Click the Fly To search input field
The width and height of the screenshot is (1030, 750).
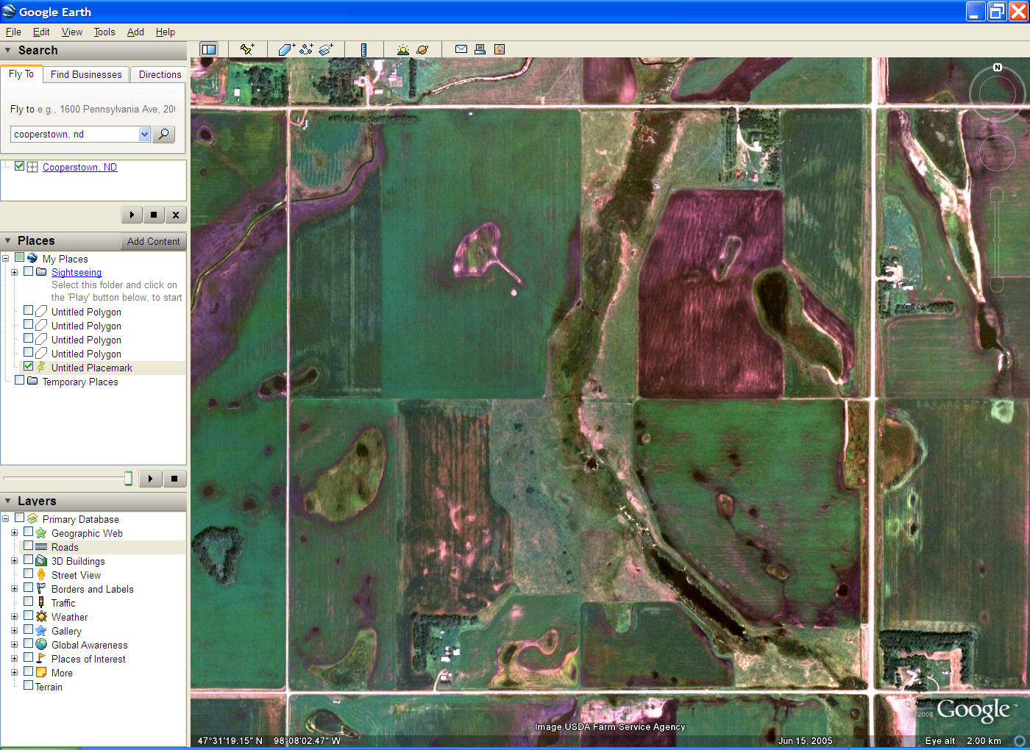75,134
